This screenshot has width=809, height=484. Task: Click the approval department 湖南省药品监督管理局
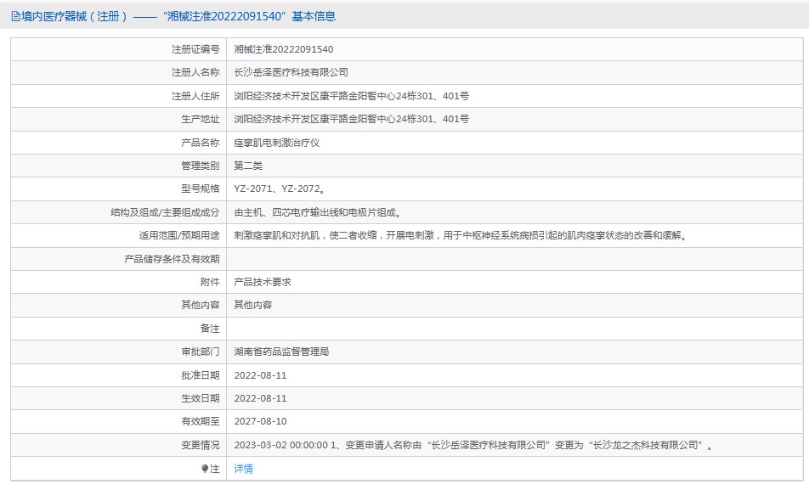coord(281,352)
